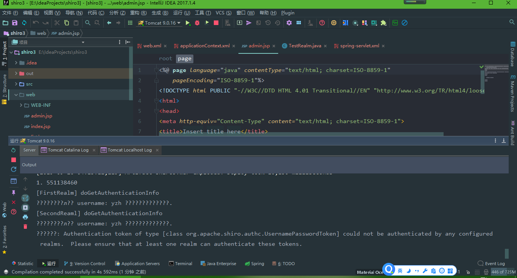Viewport: 517px width, 278px height.
Task: Run Tomcat with the green play icon
Action: tap(188, 23)
